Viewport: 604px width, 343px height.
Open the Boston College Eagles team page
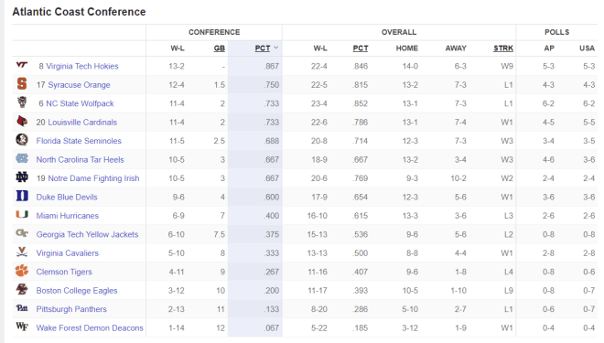pyautogui.click(x=77, y=291)
